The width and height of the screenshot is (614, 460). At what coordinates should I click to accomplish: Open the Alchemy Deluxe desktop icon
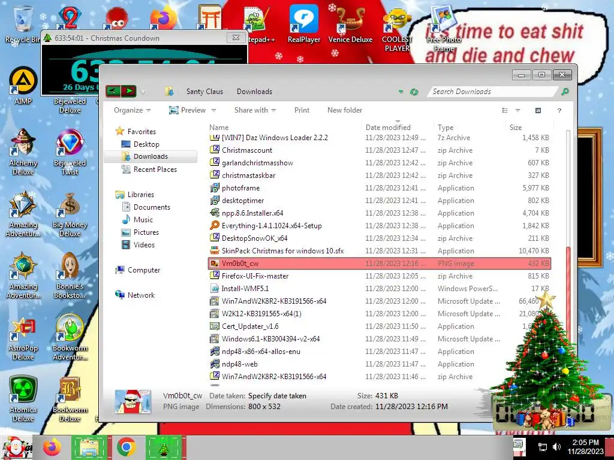(23, 152)
